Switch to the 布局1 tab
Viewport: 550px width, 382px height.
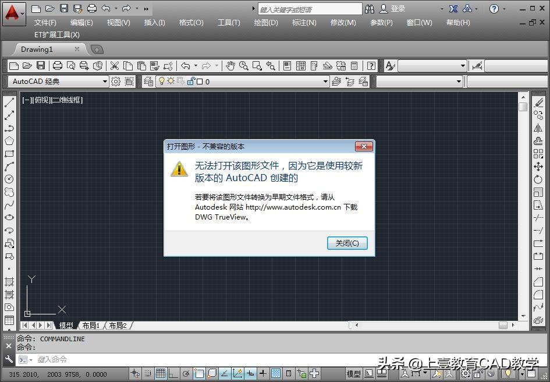point(92,326)
